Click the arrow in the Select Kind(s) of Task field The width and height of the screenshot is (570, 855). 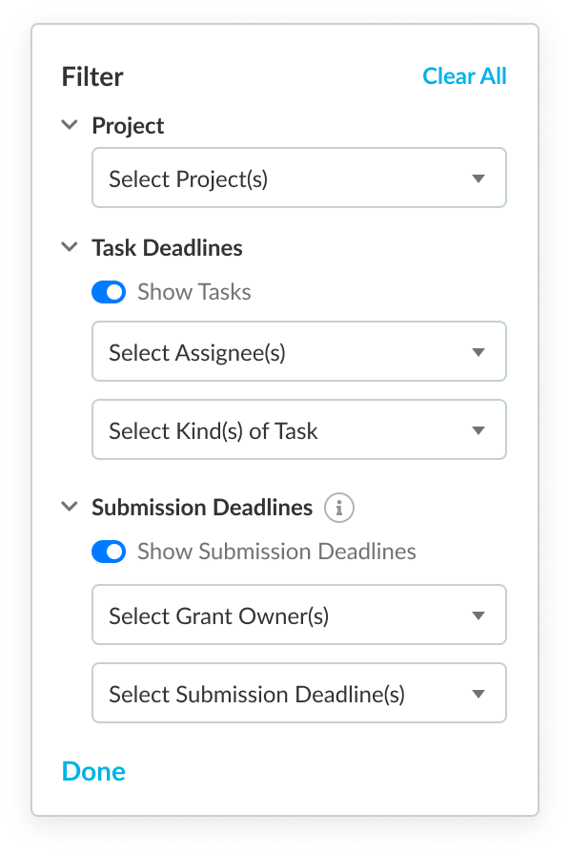pyautogui.click(x=478, y=430)
